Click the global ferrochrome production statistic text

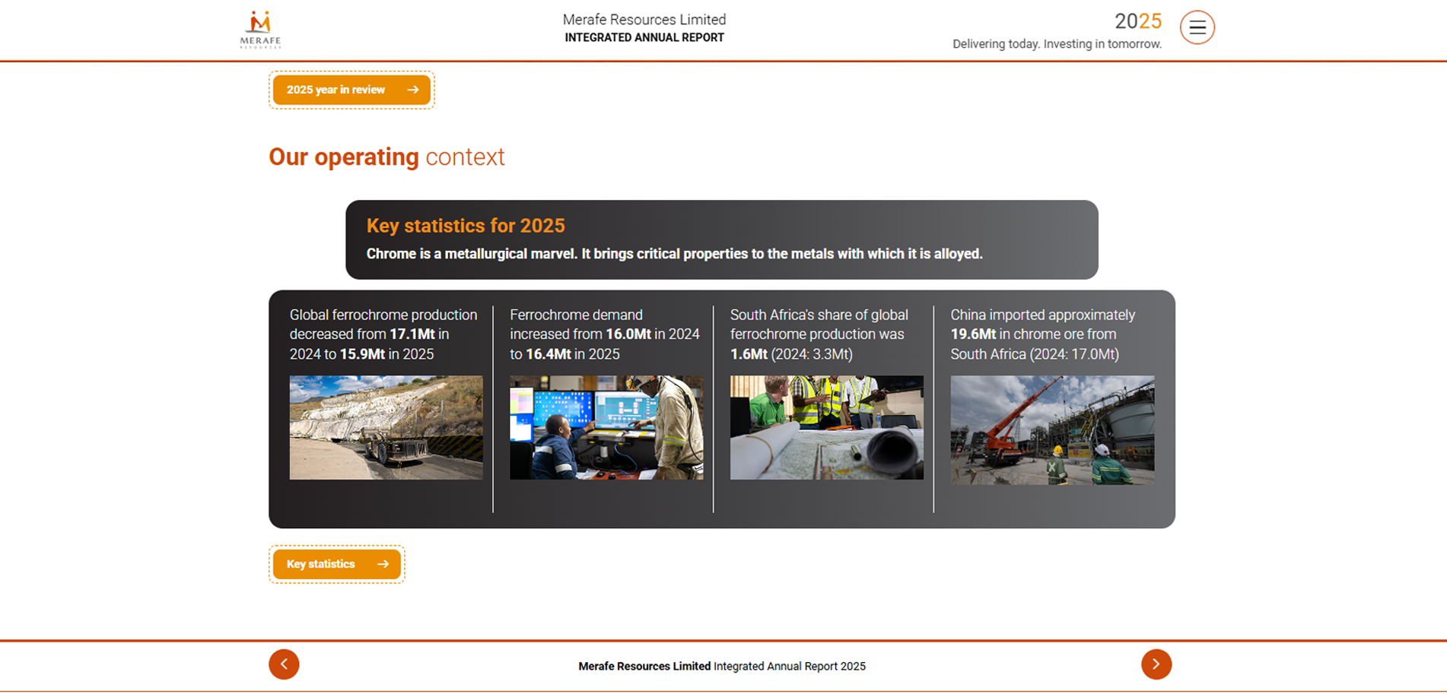[x=383, y=334]
